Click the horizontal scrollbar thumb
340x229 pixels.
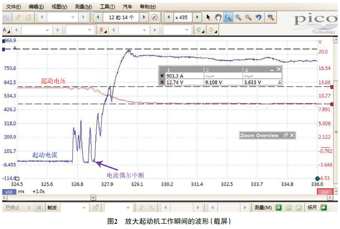(93, 197)
